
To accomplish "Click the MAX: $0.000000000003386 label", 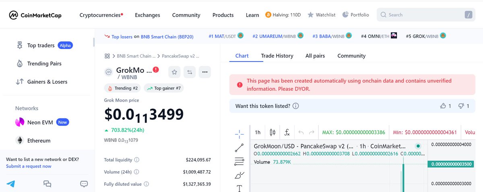I will click(353, 132).
